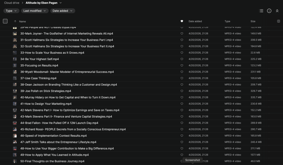The image size is (283, 165).
Task: Click the sort direction arrow beside Name
Action: (x=15, y=21)
